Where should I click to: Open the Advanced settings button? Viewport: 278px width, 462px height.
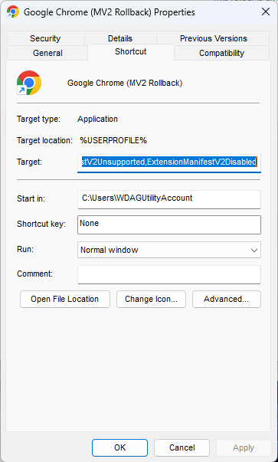pos(227,300)
